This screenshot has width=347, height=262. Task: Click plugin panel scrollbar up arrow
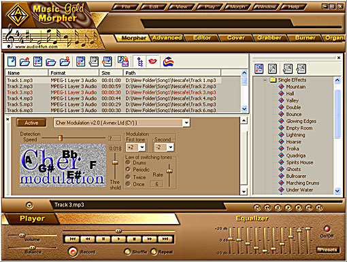point(244,120)
